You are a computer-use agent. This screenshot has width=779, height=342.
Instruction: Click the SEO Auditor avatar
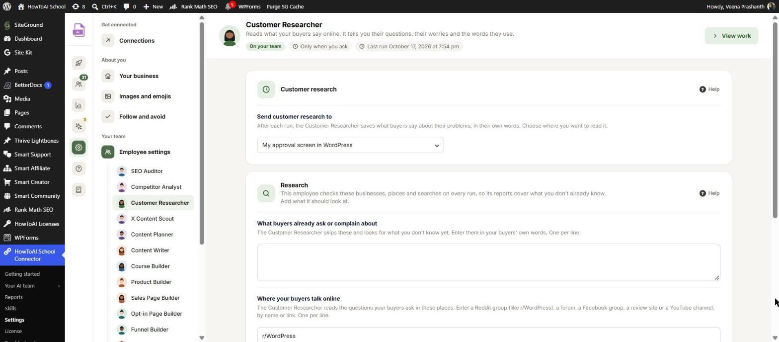tap(122, 171)
